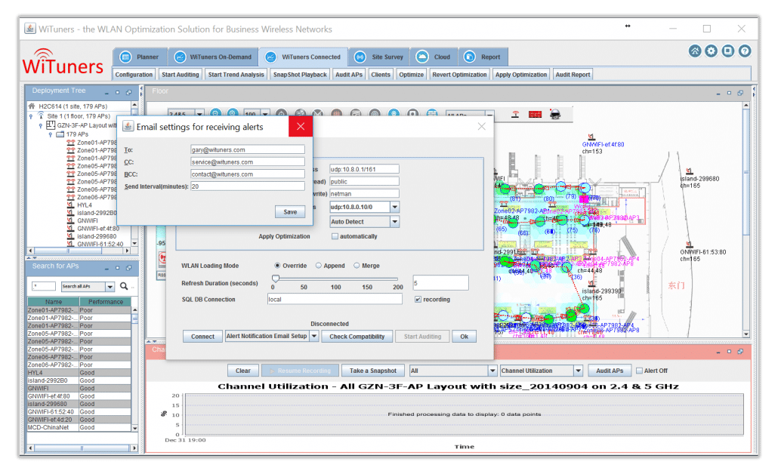Minimize the Search for APs panel

[107, 268]
